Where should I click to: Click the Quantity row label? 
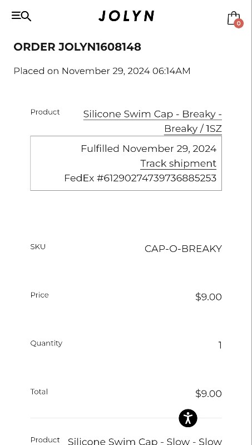[46, 343]
